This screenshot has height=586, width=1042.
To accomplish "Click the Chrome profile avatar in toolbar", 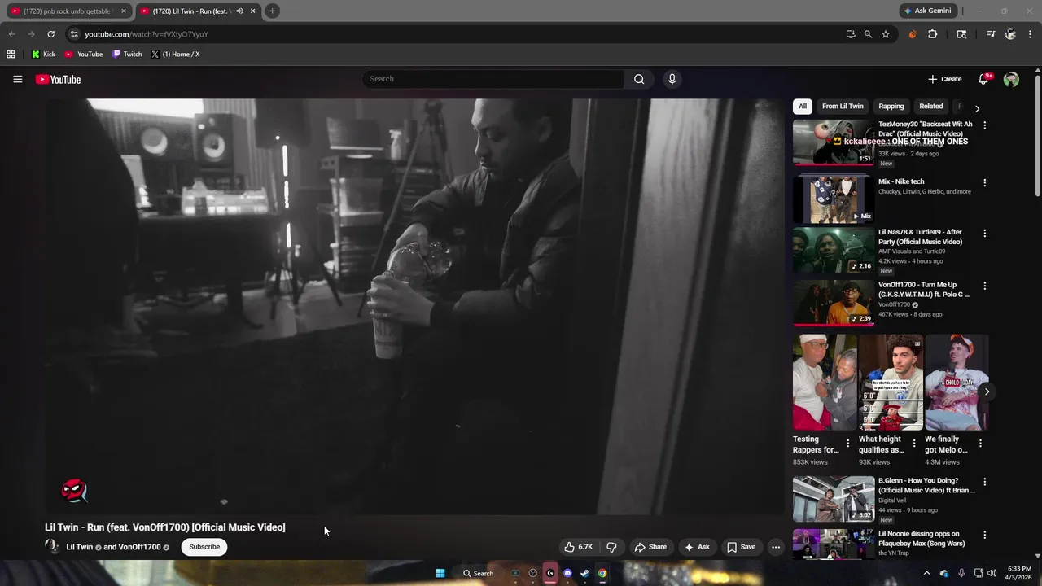I will [x=1010, y=34].
